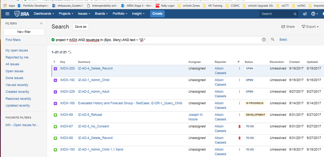The width and height of the screenshot is (324, 157).
Task: Click the Create button
Action: 157,14
